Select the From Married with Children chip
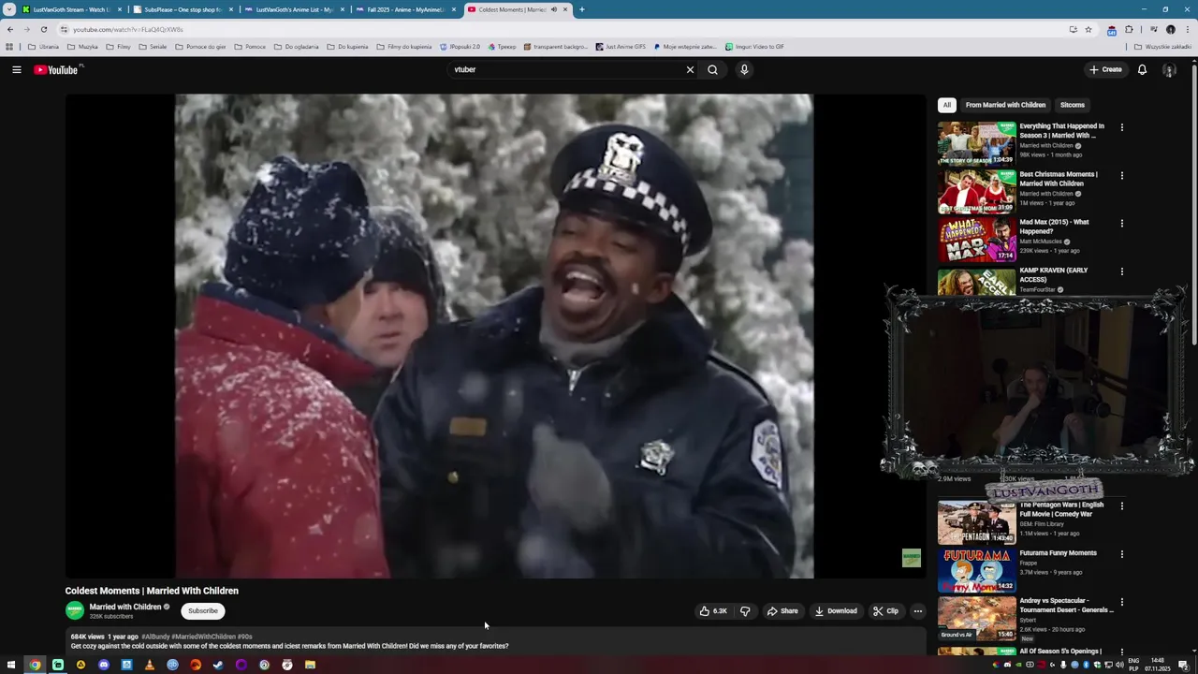Screen dimensions: 1198x674 1005,105
